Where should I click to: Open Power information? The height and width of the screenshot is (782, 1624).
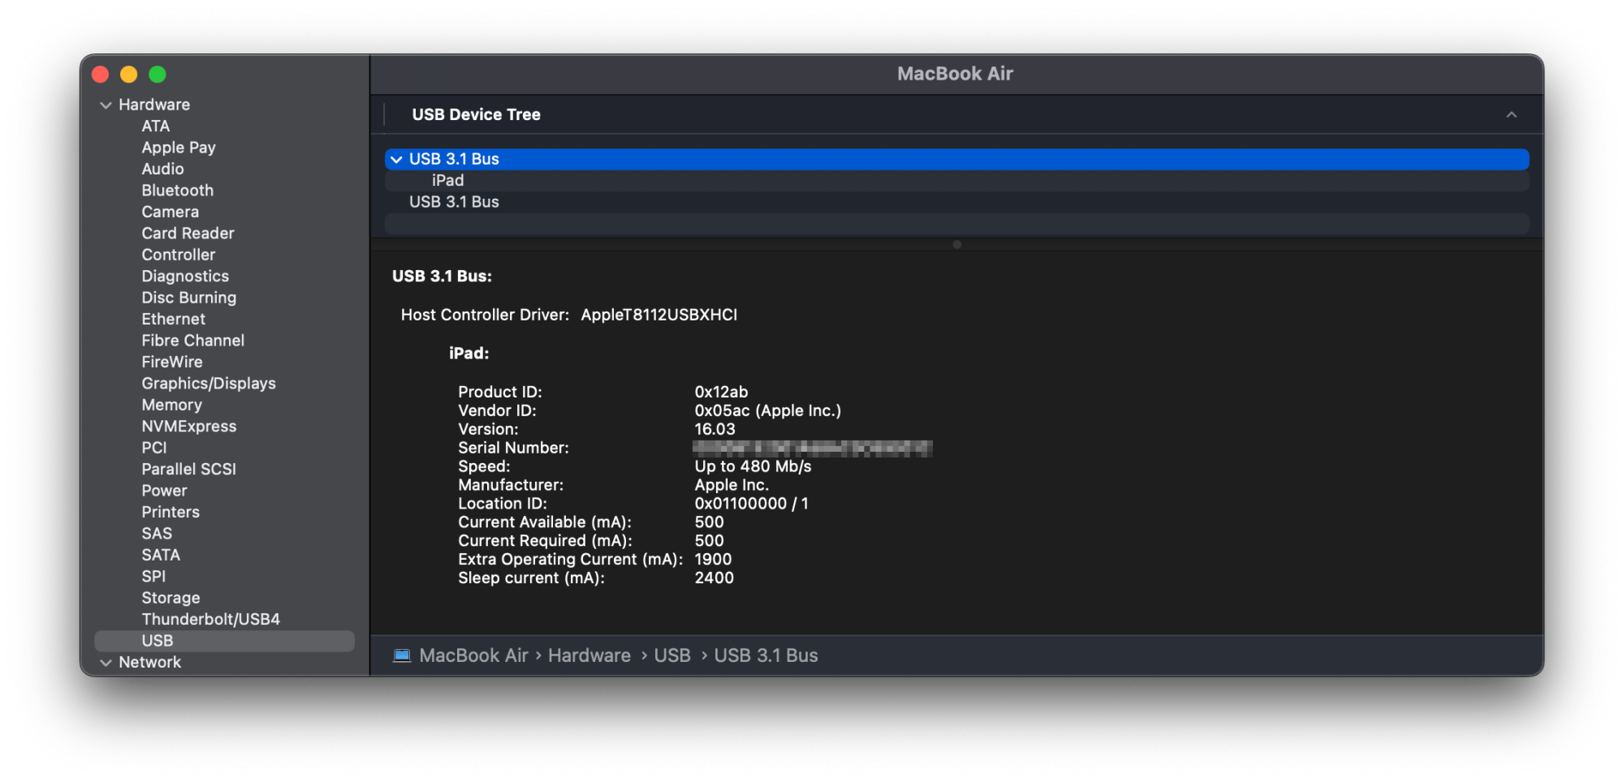point(164,491)
